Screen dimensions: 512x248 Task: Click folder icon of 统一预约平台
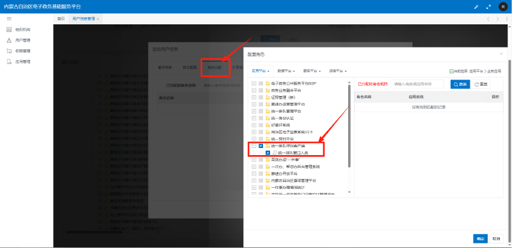coord(268,139)
